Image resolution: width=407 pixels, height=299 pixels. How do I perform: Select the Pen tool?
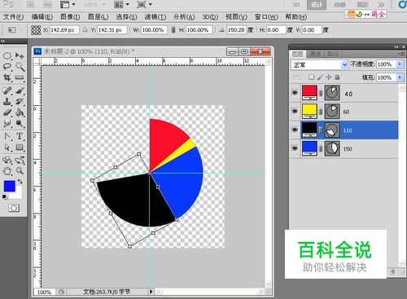(x=7, y=136)
